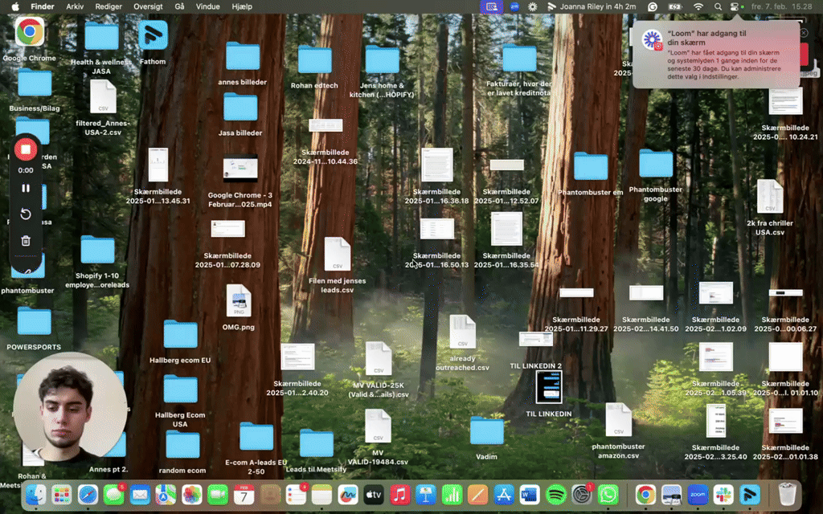Viewport: 823px width, 514px height.
Task: Open the Arkiv menu
Action: (x=75, y=6)
